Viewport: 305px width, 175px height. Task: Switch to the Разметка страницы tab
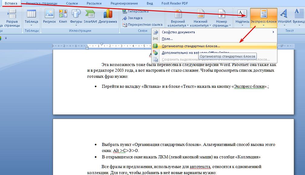tap(42, 3)
